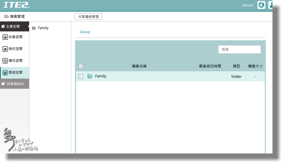Click the ITE2 logo
This screenshot has height=162, width=281.
pos(16,5)
